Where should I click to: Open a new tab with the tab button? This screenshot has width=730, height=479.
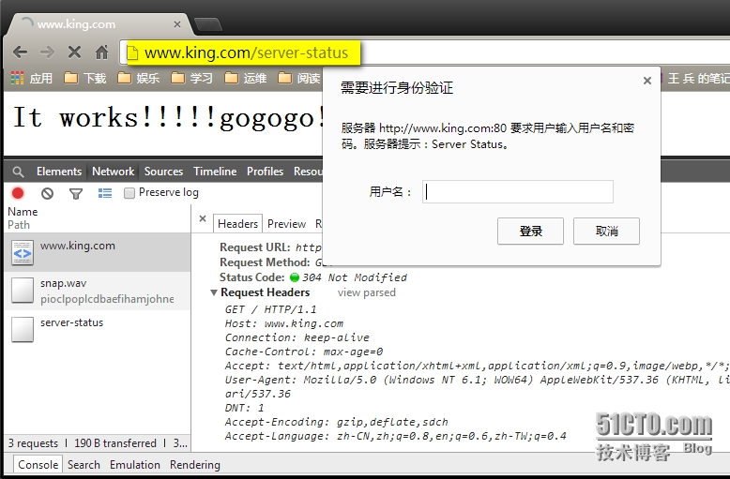[x=207, y=24]
